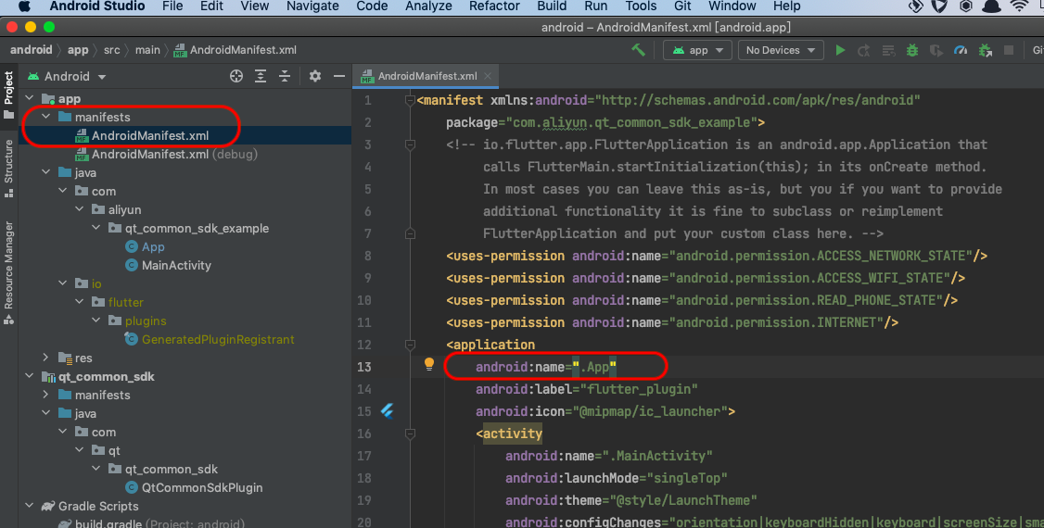The image size is (1044, 528).
Task: Open the Navigate menu
Action: click(x=312, y=6)
